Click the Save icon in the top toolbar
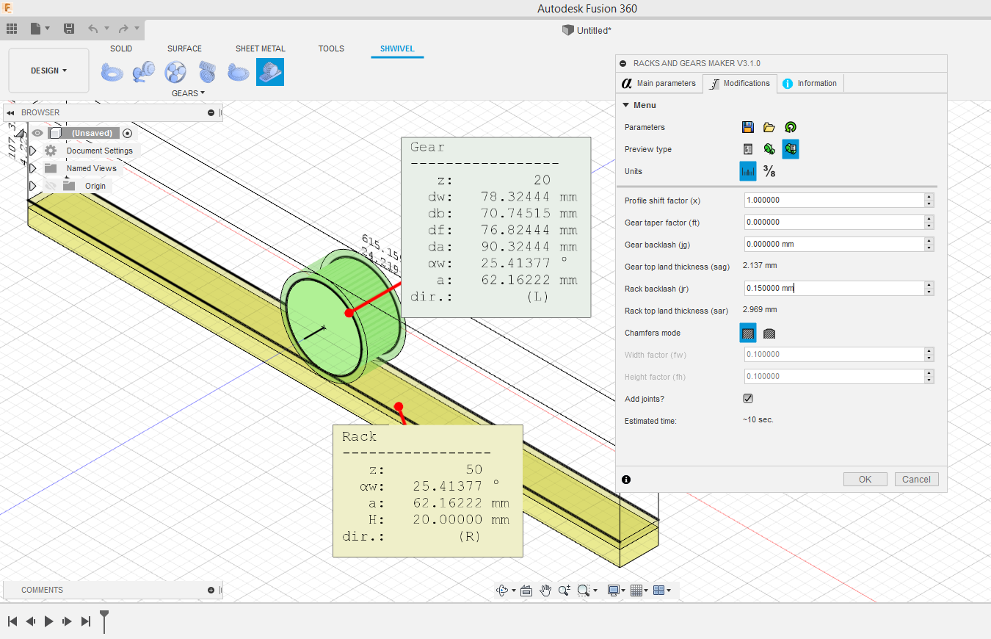This screenshot has width=991, height=639. click(69, 29)
